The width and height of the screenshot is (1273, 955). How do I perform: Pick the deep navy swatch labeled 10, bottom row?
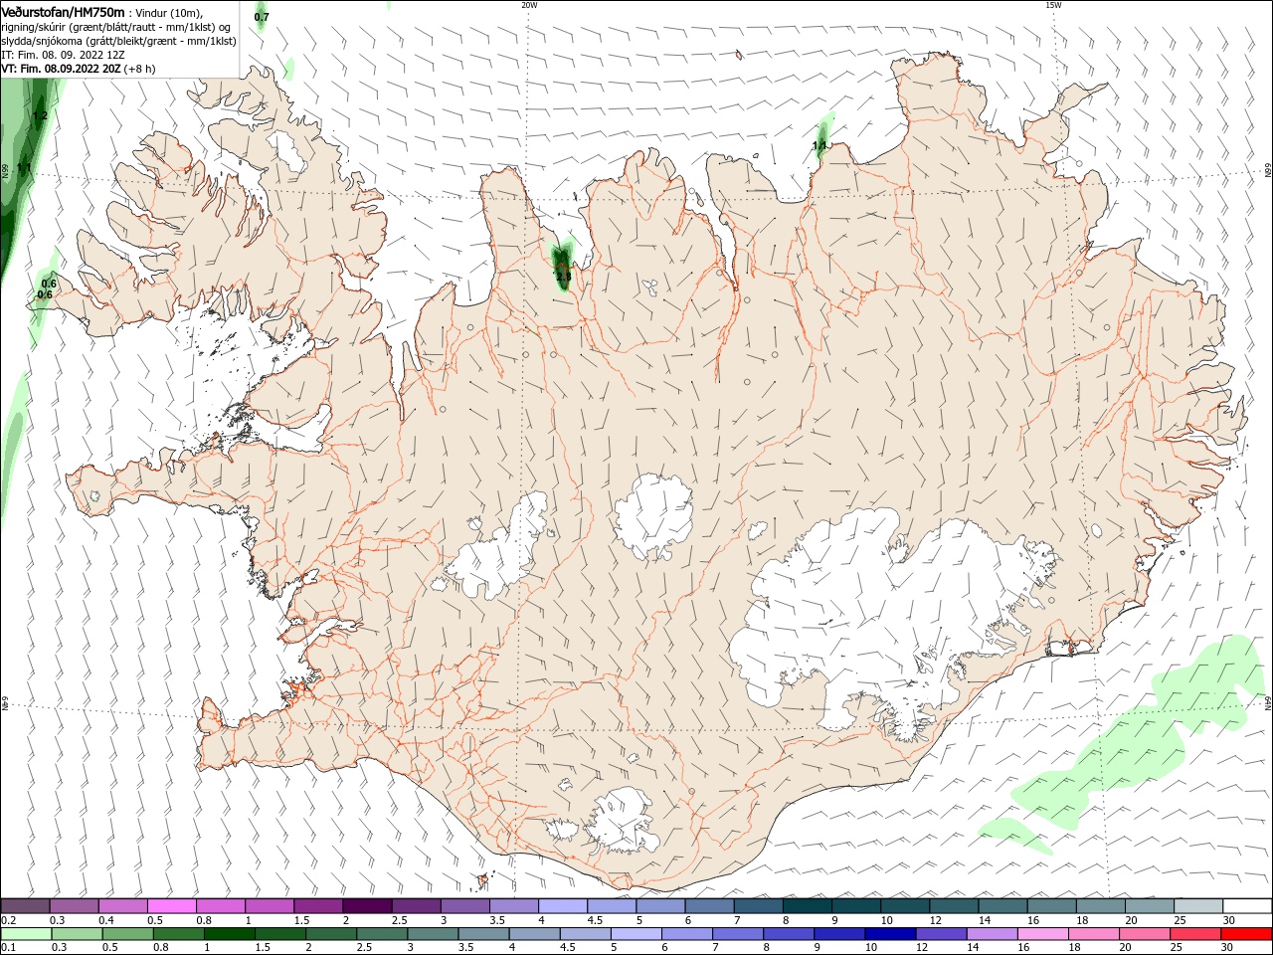(890, 934)
